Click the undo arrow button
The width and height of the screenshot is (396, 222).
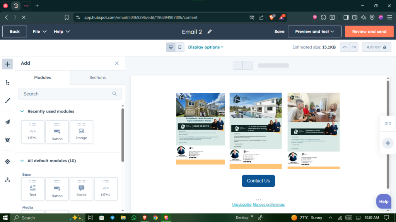[x=345, y=47]
